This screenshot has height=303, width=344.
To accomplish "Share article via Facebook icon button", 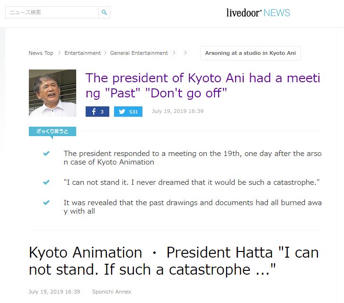I will pyautogui.click(x=97, y=112).
